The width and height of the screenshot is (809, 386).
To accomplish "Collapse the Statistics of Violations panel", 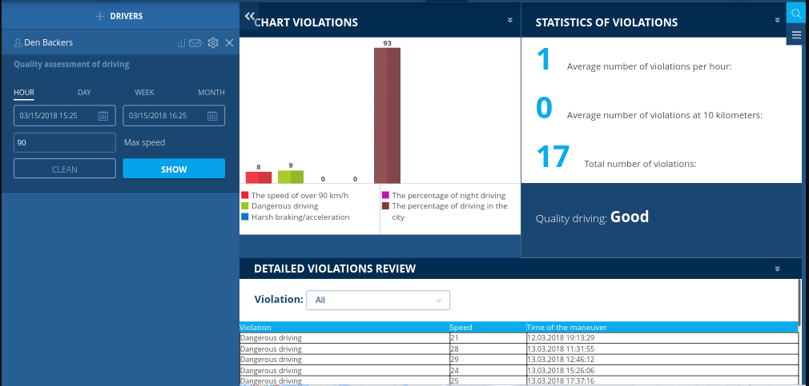I will [x=777, y=21].
